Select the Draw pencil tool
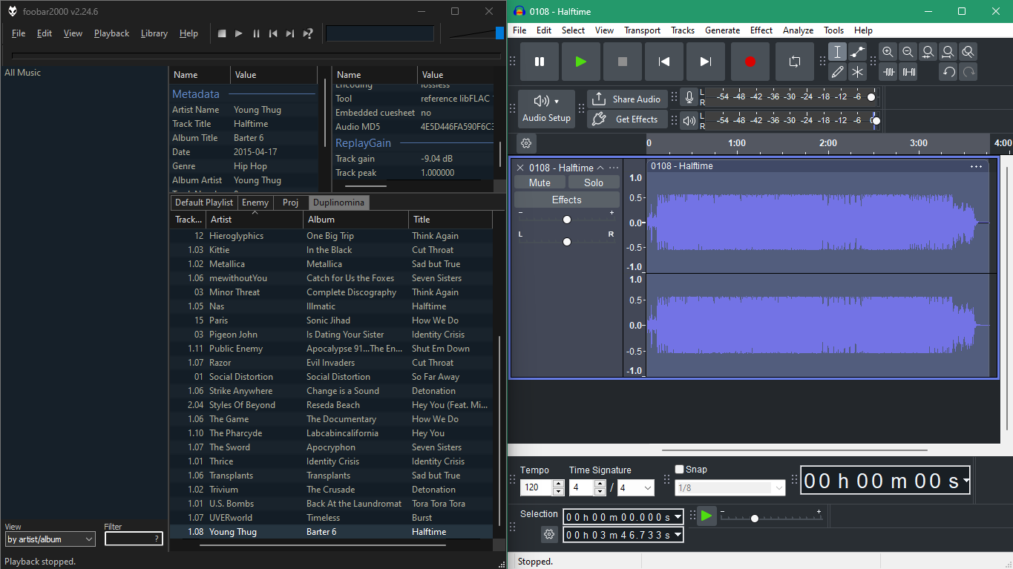The width and height of the screenshot is (1013, 569). 837,72
